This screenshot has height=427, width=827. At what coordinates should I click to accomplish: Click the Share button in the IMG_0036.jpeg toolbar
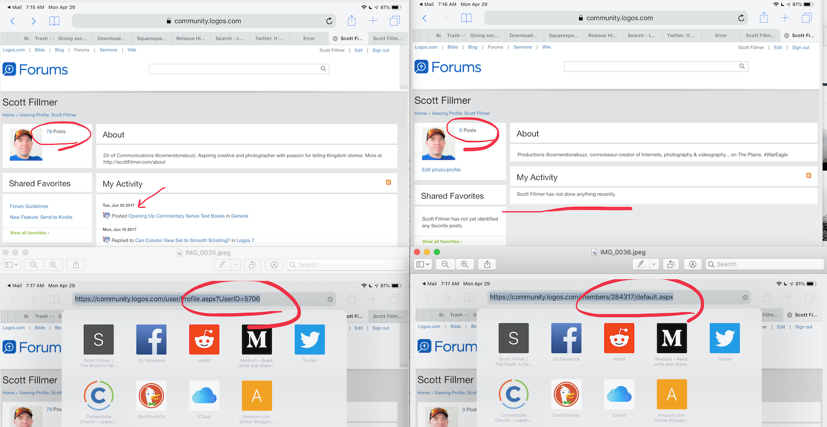click(x=487, y=264)
